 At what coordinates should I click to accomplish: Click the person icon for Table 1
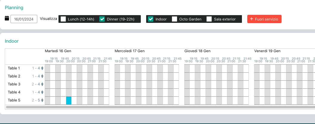(x=42, y=68)
